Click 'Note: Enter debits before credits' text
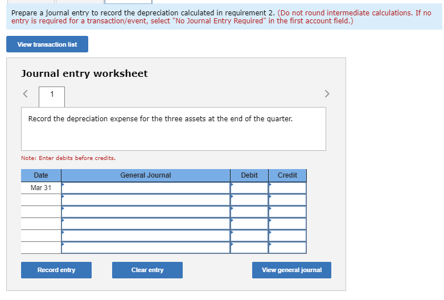The height and width of the screenshot is (300, 444). coord(68,158)
